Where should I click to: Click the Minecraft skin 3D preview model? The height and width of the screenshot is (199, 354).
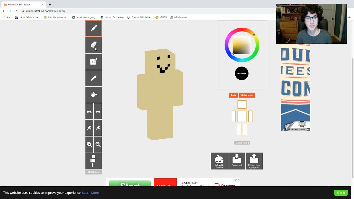160,94
